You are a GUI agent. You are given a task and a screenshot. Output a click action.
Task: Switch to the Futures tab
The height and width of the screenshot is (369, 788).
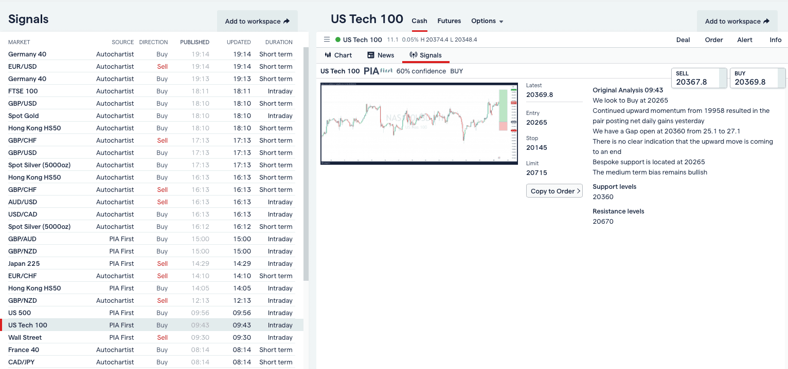pyautogui.click(x=449, y=21)
